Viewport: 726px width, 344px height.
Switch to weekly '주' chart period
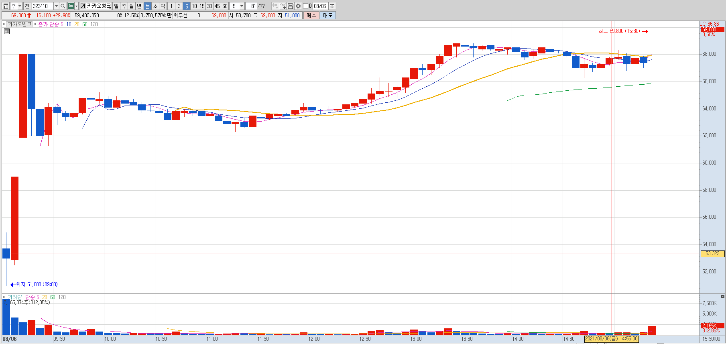pyautogui.click(x=124, y=6)
